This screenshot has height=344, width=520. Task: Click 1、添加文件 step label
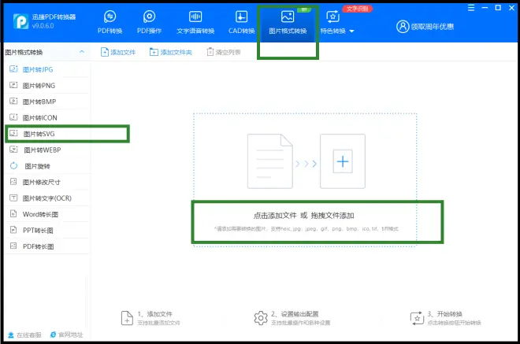155,314
